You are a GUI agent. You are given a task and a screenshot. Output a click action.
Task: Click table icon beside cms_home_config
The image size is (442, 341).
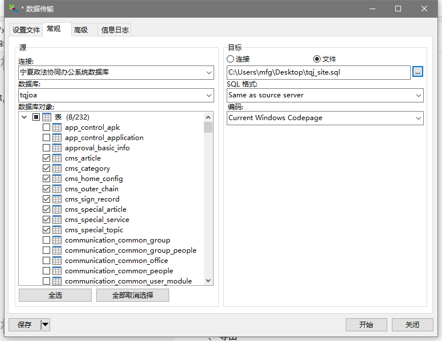(x=57, y=178)
